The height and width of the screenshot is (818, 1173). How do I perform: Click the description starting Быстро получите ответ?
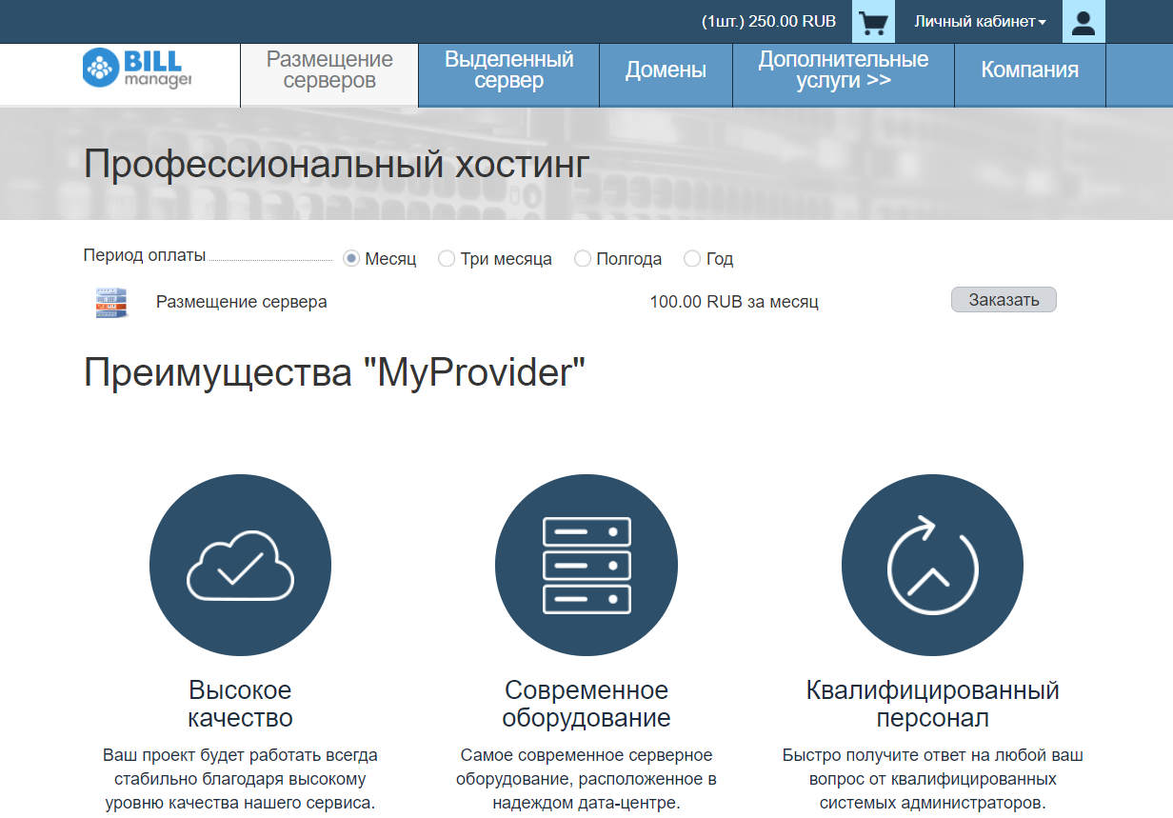tap(933, 779)
